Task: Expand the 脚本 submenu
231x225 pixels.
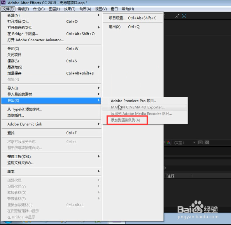Action: pyautogui.click(x=51, y=171)
